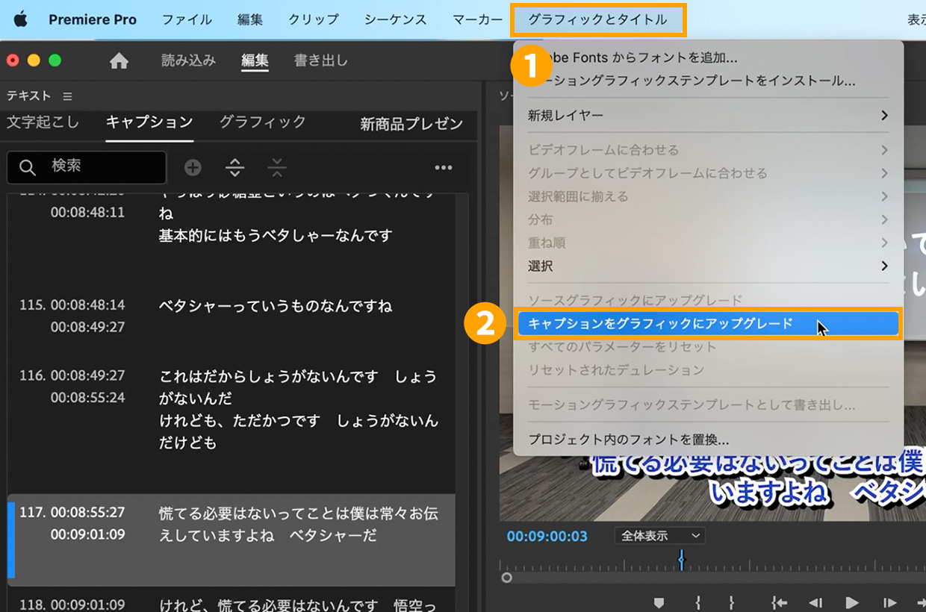Click the 00:09:00:03 playhead timecode

pyautogui.click(x=547, y=536)
